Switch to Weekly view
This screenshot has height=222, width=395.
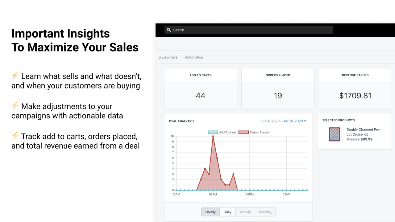(x=245, y=212)
